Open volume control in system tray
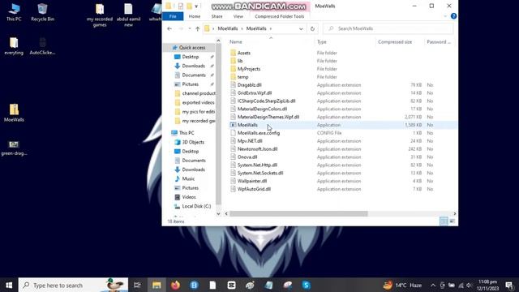This screenshot has height=292, width=519. coord(469,285)
